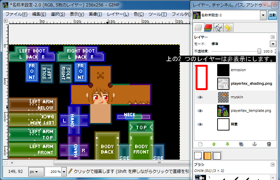Toggle the 自動 auto-follow button
This screenshot has width=280, height=180.
273,15
